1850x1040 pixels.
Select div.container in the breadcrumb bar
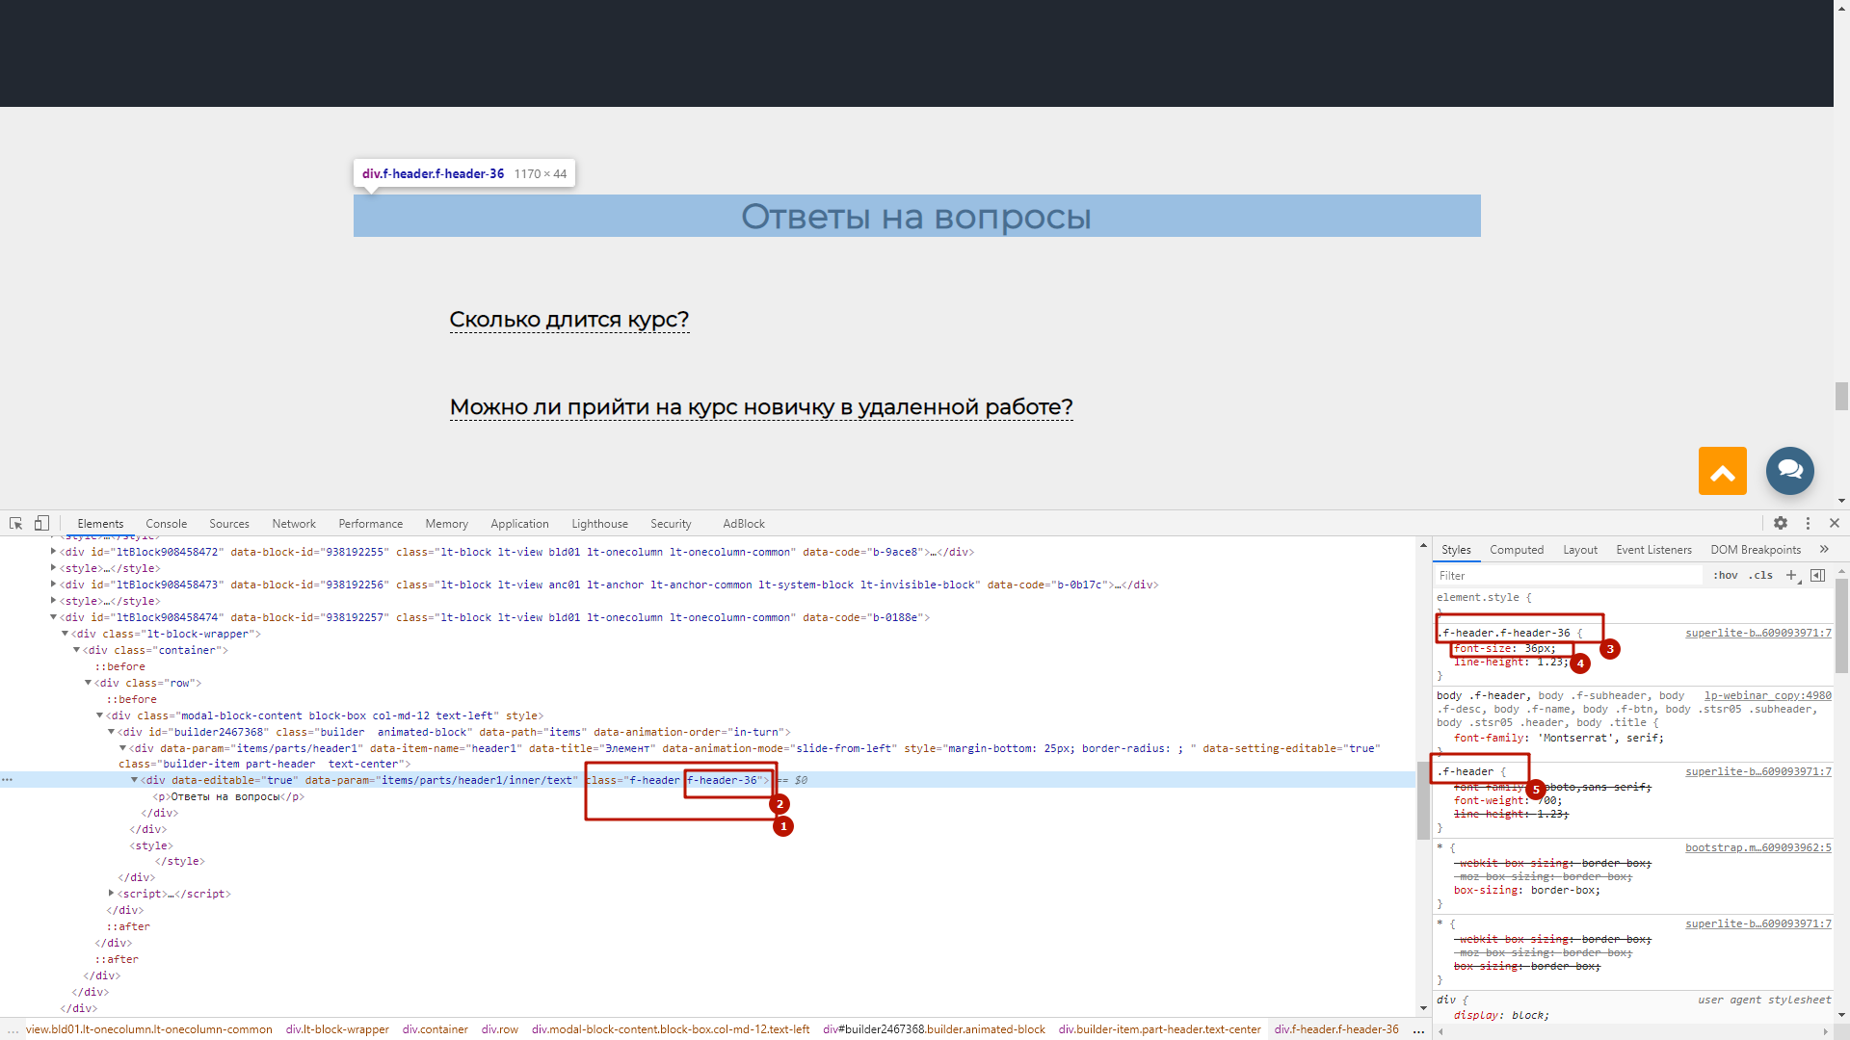click(x=436, y=1029)
